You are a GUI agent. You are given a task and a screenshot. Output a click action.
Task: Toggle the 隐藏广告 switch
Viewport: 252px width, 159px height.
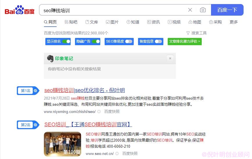(96, 41)
